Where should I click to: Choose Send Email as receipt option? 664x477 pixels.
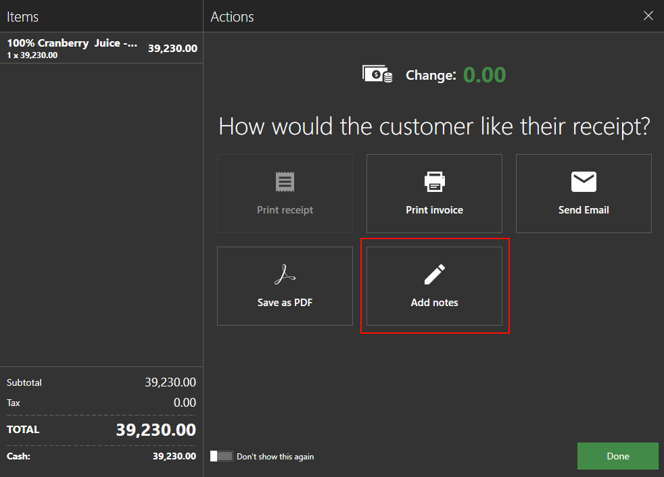(x=583, y=193)
